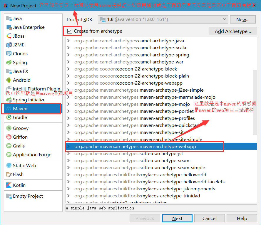This screenshot has width=261, height=225.
Task: Click the 'New...' SDK button
Action: (243, 19)
